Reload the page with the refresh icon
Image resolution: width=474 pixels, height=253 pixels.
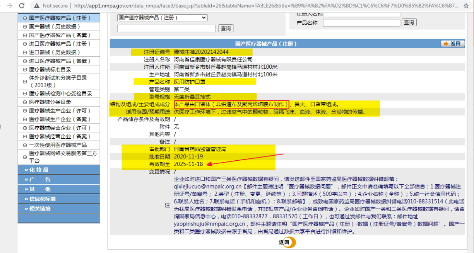click(22, 6)
